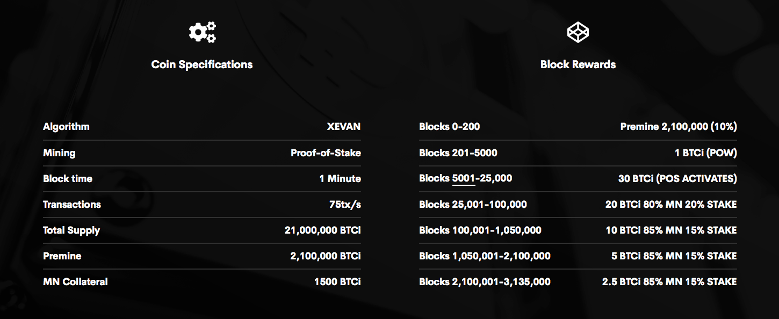Click the cube icon above Block Rewards
The height and width of the screenshot is (319, 779).
pyautogui.click(x=578, y=32)
